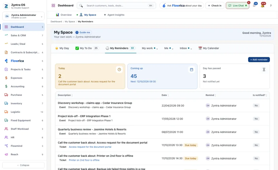Image resolution: width=278 pixels, height=170 pixels.
Task: Click Ask Flowrica about your day
Action: 182,6
